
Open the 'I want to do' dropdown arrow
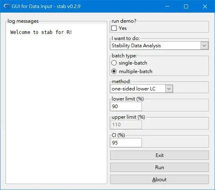click(x=204, y=45)
